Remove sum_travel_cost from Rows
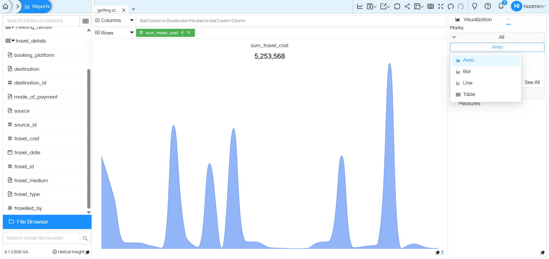The height and width of the screenshot is (259, 549). (189, 33)
